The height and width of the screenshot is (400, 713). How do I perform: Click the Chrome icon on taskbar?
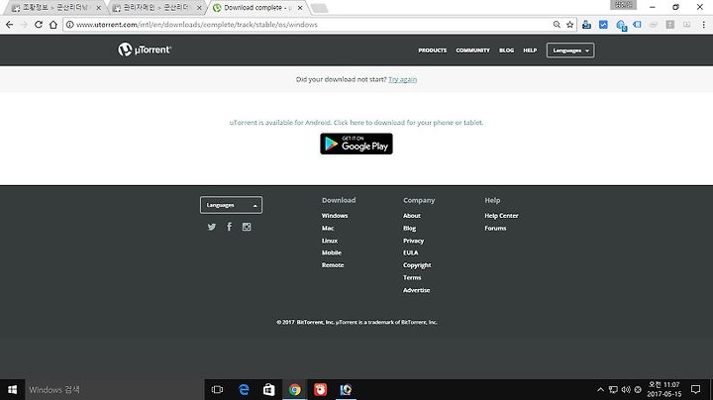[295, 389]
